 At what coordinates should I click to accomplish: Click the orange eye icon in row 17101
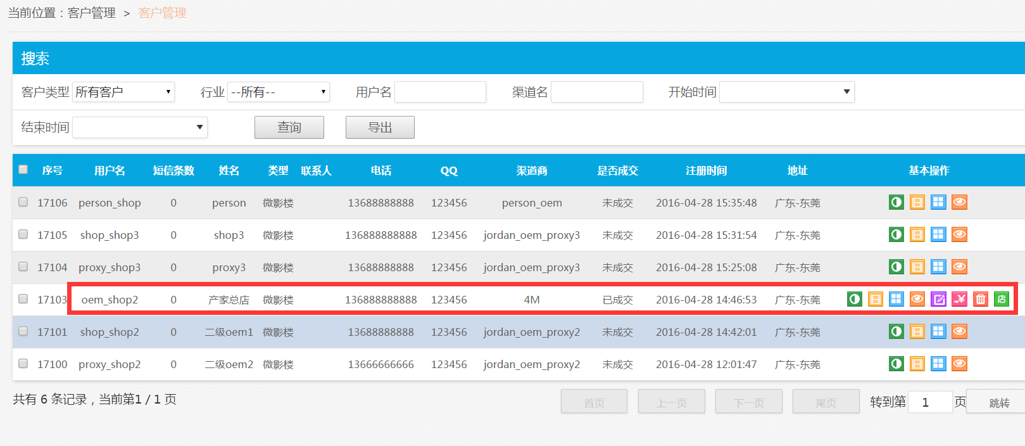coord(959,332)
